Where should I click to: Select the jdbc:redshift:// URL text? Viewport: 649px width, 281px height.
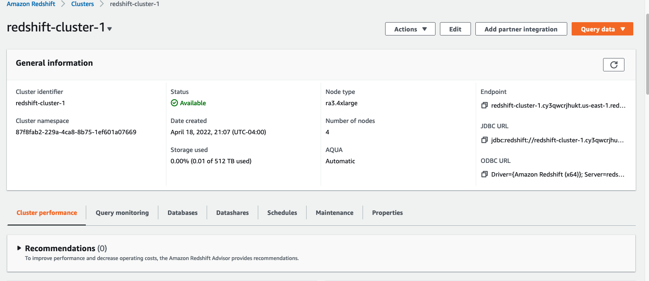pos(558,140)
